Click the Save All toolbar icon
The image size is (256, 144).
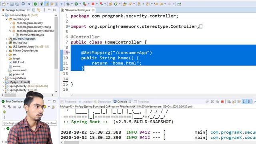(17, 4)
